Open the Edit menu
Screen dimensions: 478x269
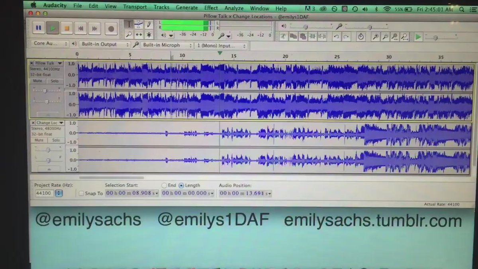tap(93, 7)
